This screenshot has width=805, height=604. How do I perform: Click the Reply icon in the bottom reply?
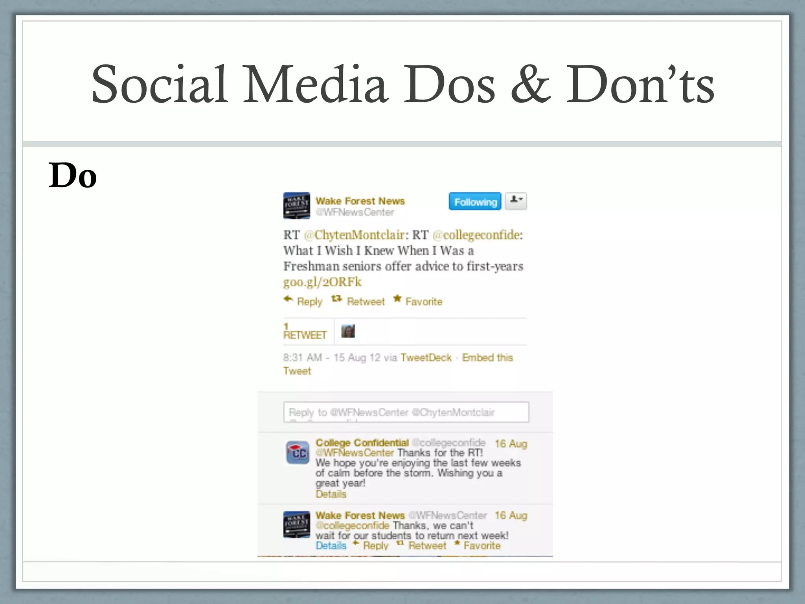tap(356, 543)
